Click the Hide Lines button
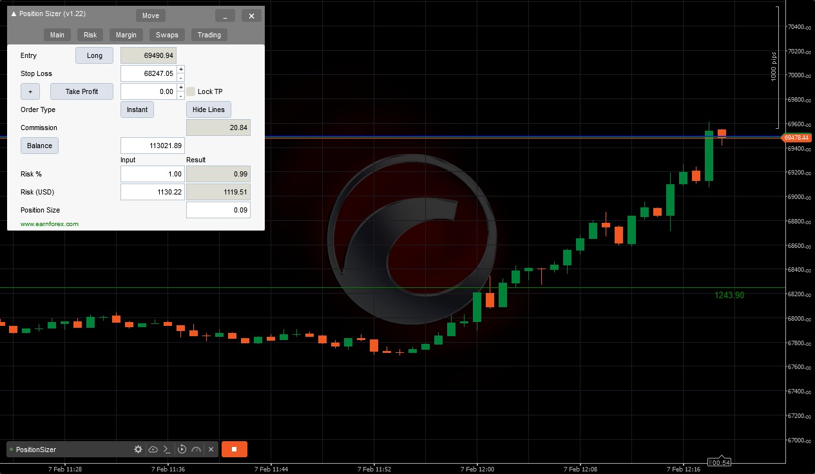 (x=209, y=109)
